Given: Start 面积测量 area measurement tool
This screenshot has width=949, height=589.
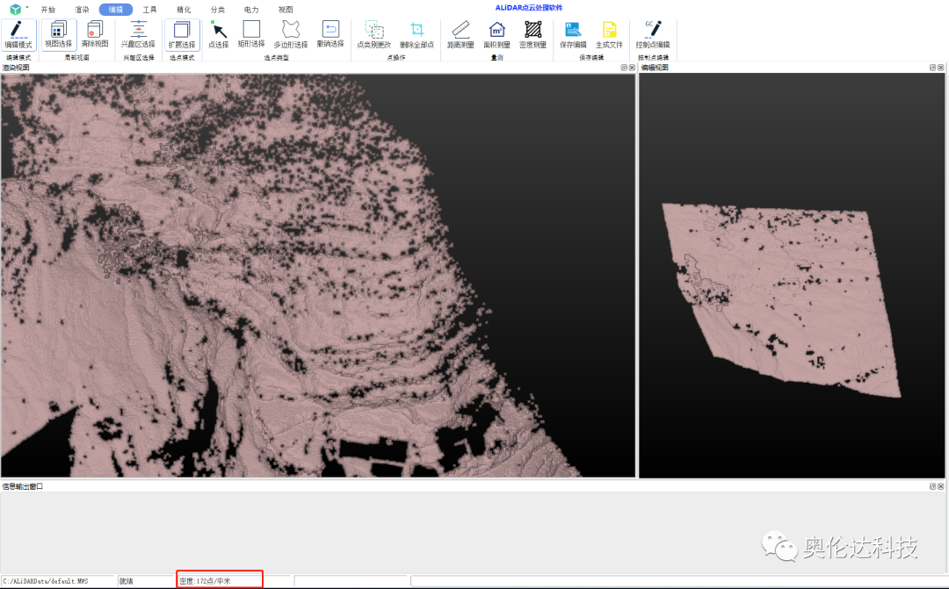Looking at the screenshot, I should click(496, 33).
